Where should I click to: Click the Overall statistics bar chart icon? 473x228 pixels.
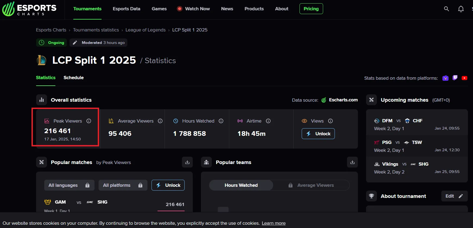[x=42, y=100]
